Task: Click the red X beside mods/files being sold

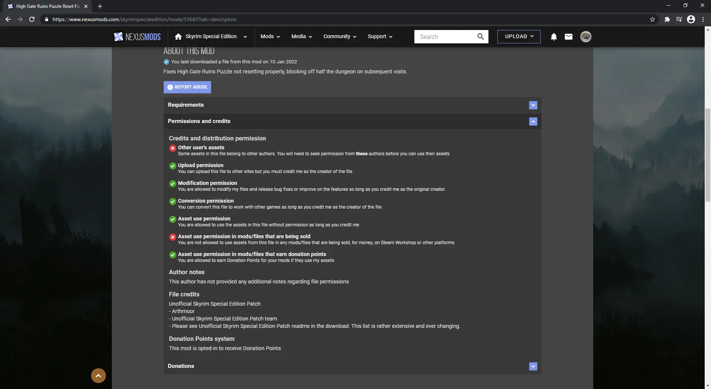Action: pyautogui.click(x=173, y=237)
